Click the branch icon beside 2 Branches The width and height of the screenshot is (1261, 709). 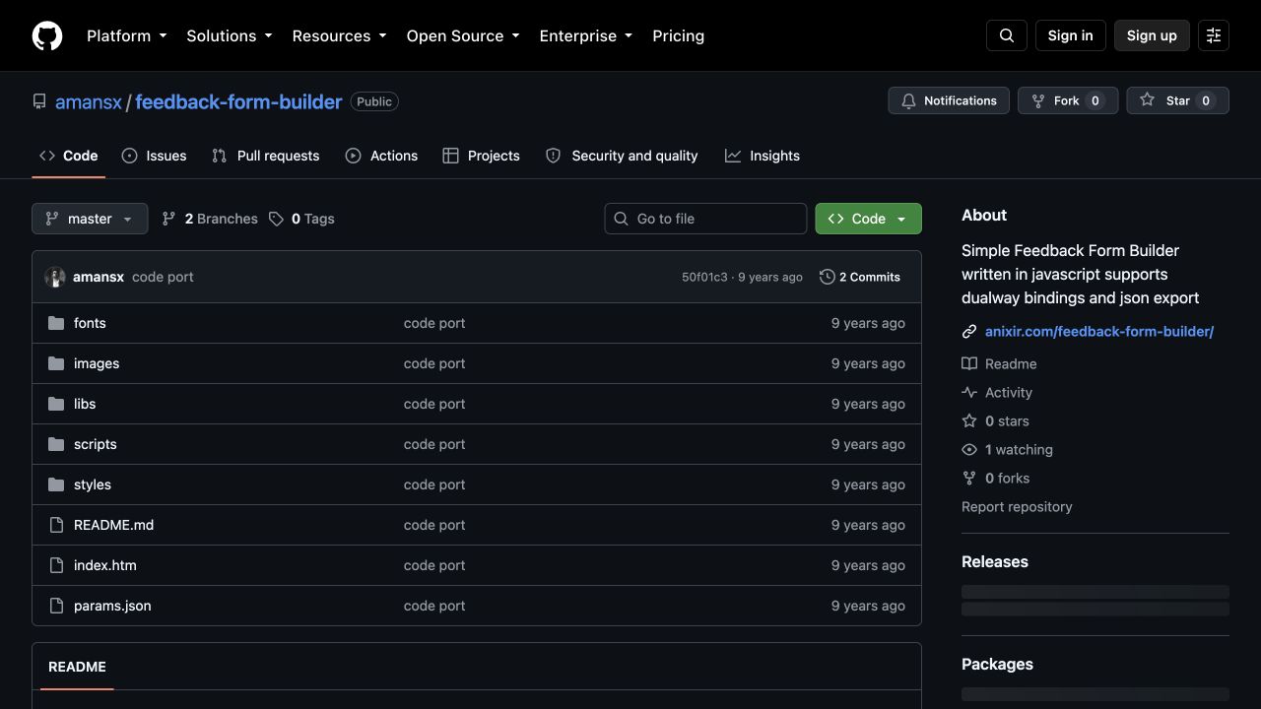[169, 219]
